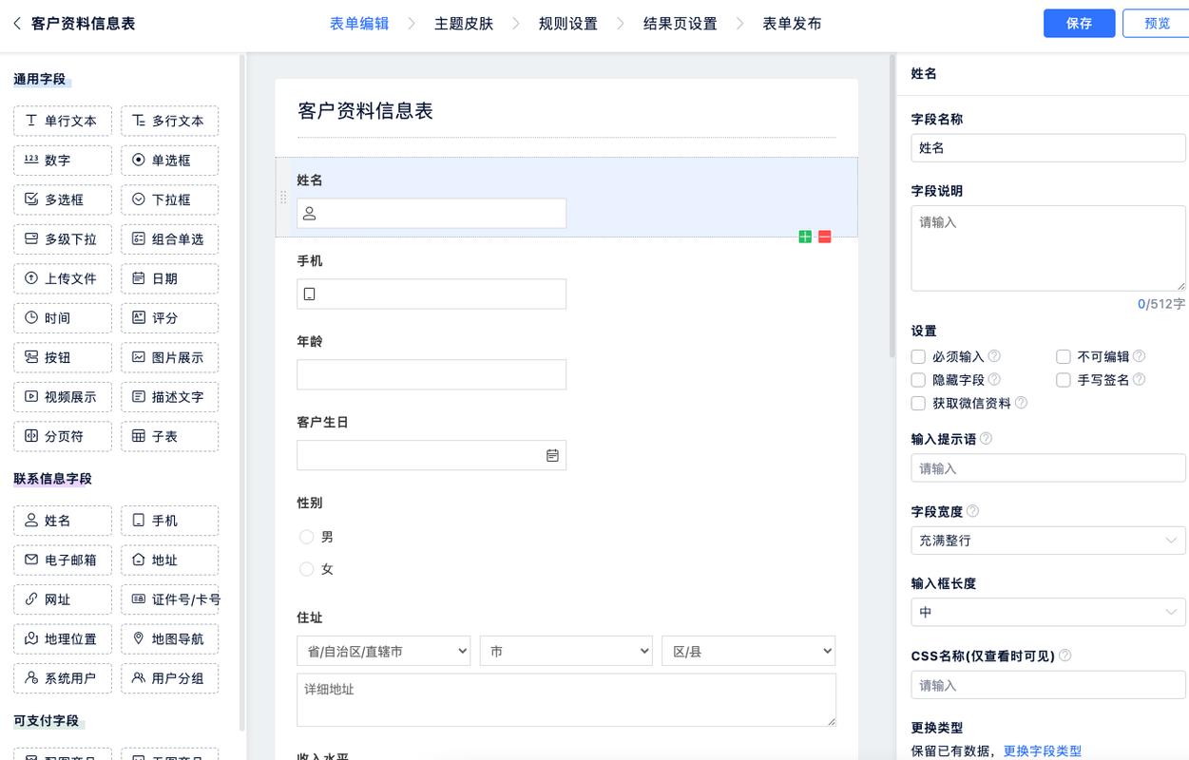Insert the 手机 contact field from sidebar
1189x760 pixels.
click(170, 521)
